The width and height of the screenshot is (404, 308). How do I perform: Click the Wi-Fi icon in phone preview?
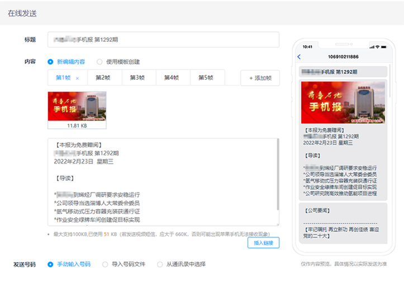(377, 47)
